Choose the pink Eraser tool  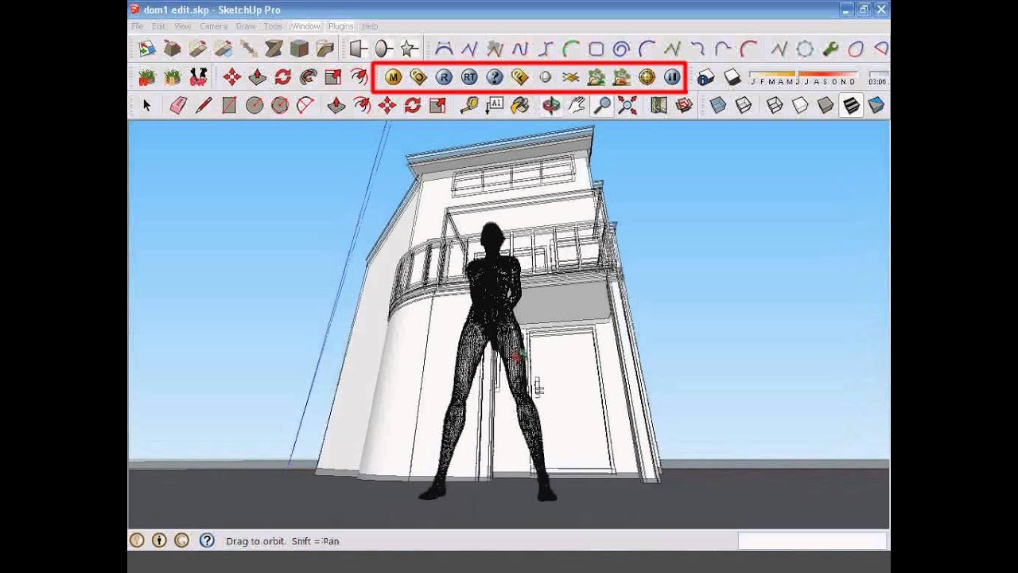[x=177, y=105]
